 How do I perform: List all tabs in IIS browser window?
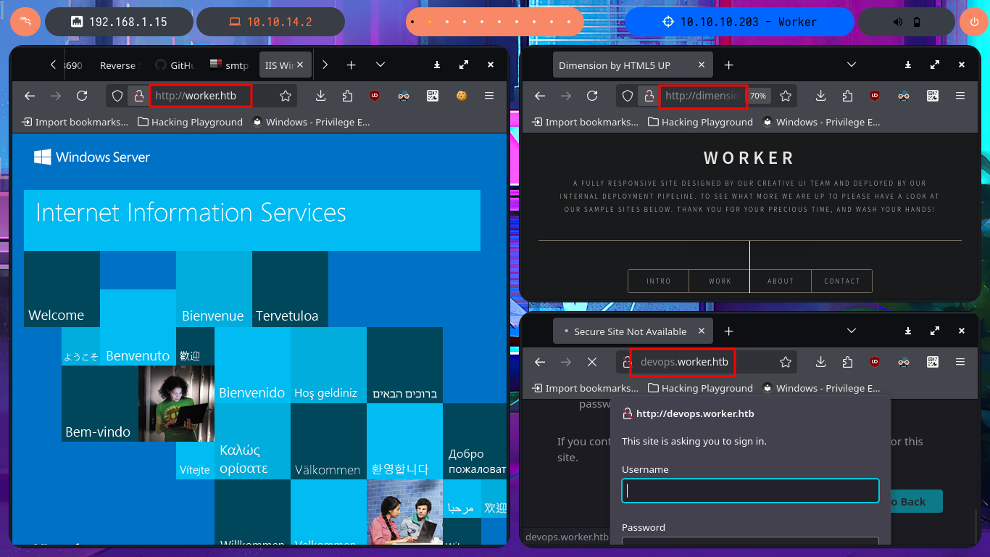coord(380,65)
